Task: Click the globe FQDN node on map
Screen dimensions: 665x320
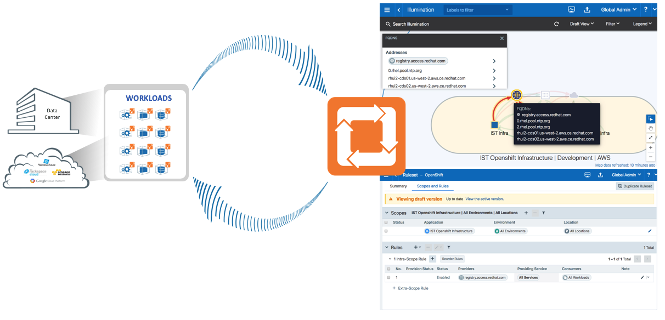Action: (x=516, y=95)
